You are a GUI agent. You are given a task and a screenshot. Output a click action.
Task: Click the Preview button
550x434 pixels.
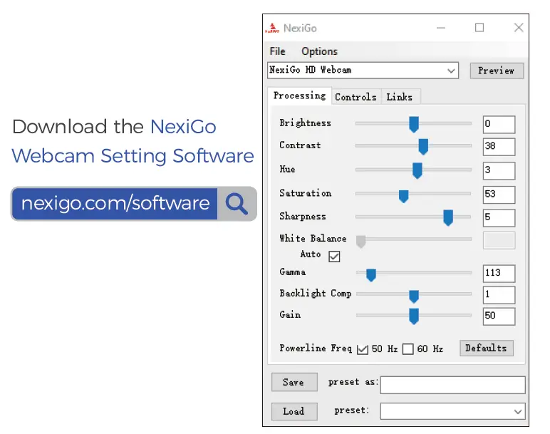(x=497, y=71)
